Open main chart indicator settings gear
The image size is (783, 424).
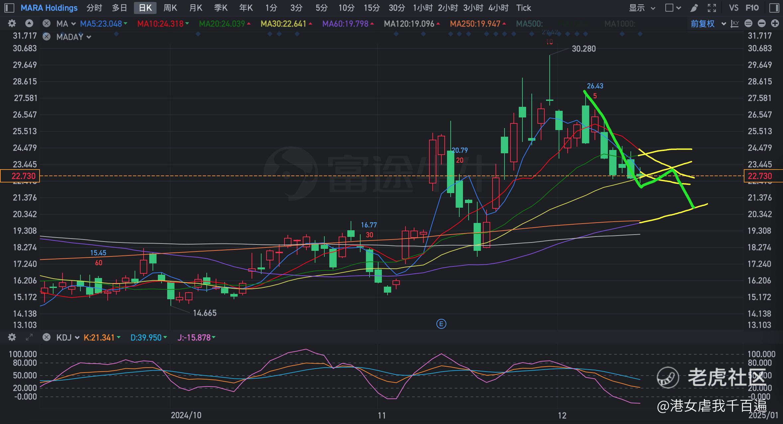12,24
